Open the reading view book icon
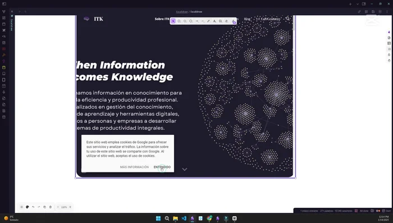This screenshot has height=223, width=393. 366,12
